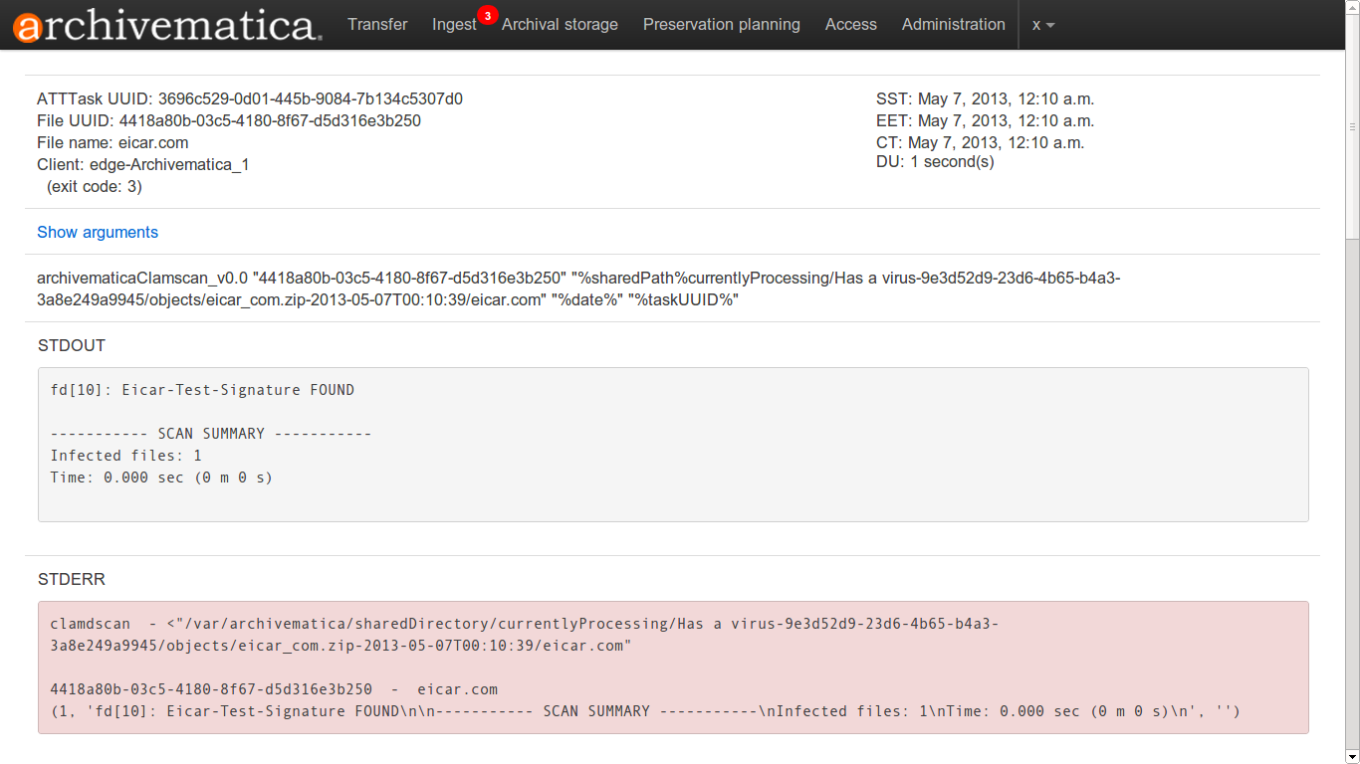This screenshot has width=1360, height=764.
Task: Click the exit code 3 text
Action: coord(95,187)
